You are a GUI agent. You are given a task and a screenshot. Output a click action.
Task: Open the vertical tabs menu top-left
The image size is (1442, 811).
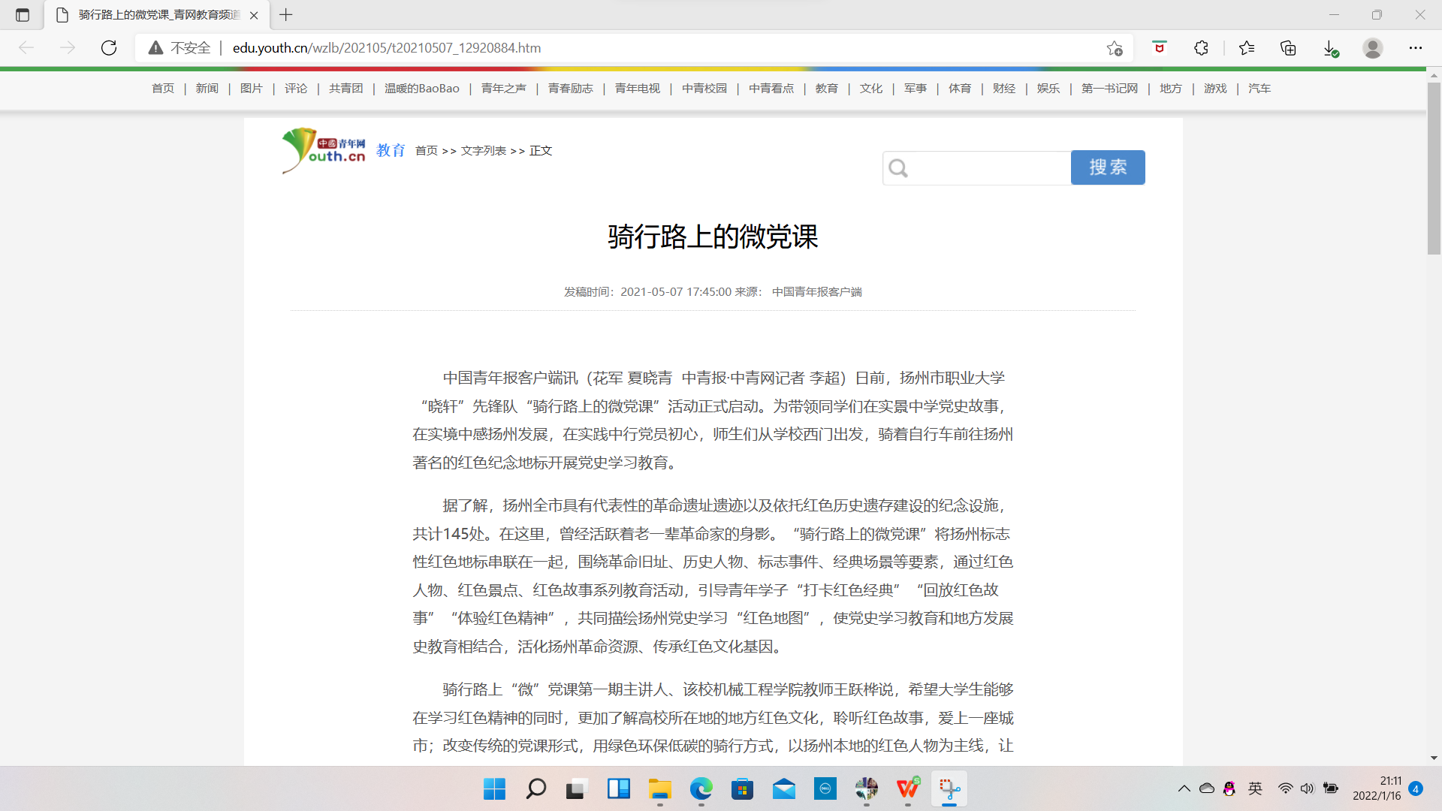22,15
